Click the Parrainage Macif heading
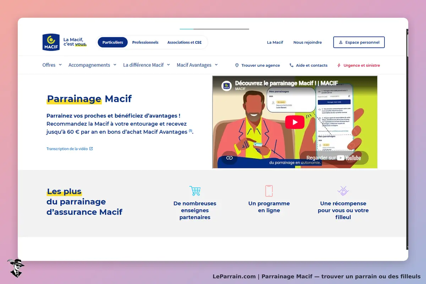This screenshot has height=284, width=426. (x=89, y=99)
